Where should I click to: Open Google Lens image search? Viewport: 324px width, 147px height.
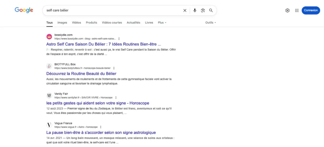(x=203, y=10)
